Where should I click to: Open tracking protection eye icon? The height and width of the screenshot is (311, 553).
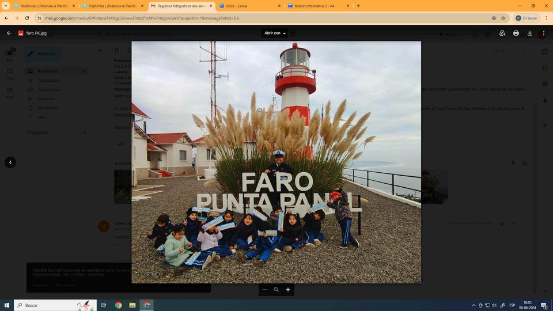click(494, 18)
